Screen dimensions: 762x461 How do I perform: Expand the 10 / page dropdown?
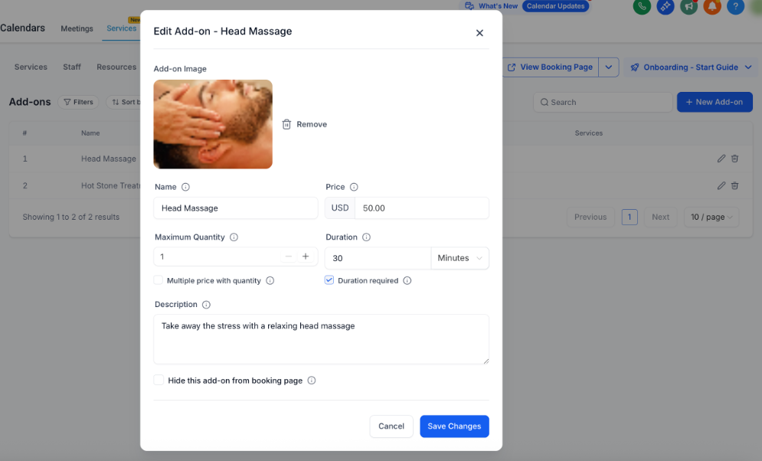711,217
